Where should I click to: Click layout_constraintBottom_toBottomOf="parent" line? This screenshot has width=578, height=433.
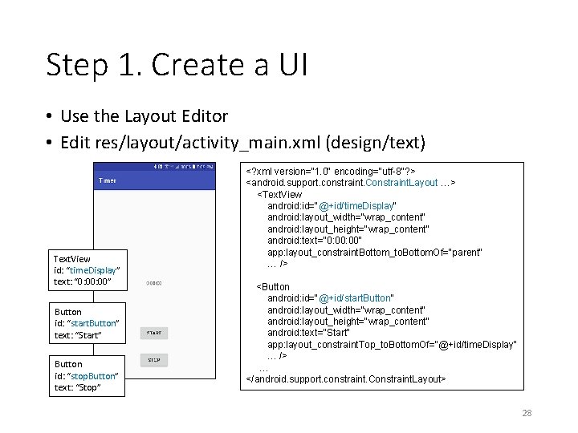pos(375,253)
